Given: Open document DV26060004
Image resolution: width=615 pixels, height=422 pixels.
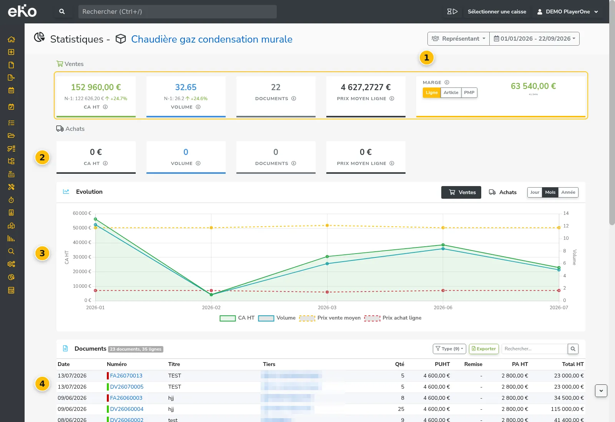Looking at the screenshot, I should coord(127,409).
